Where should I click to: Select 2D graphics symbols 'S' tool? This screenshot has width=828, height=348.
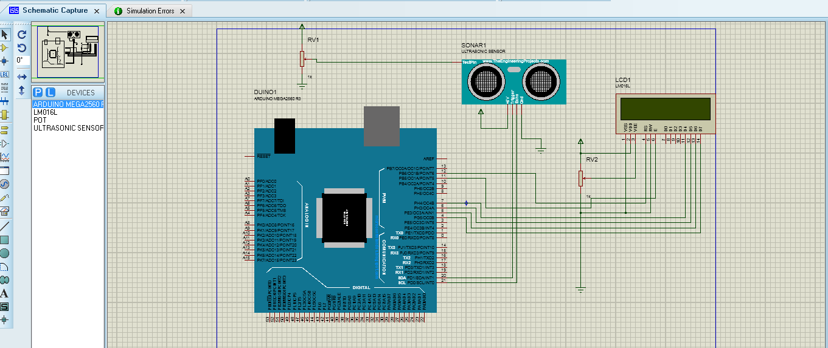coord(4,306)
